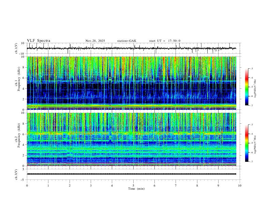Screen dimensions: 270x208
Task: Click the upper colorbar "log(PSD)" unit label
Action: 255,89
